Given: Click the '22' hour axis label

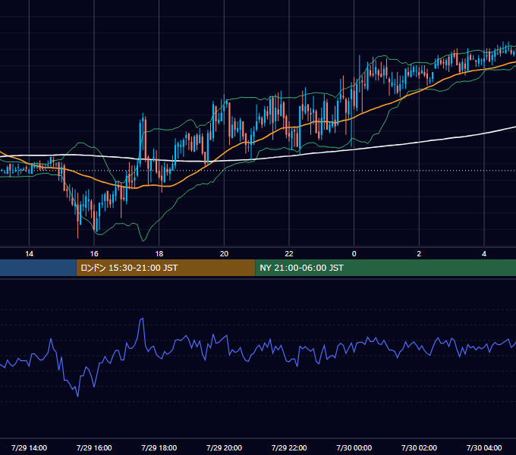Looking at the screenshot, I should tap(289, 254).
